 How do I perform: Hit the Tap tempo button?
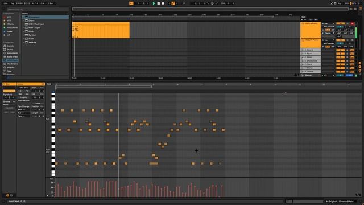[13, 3]
